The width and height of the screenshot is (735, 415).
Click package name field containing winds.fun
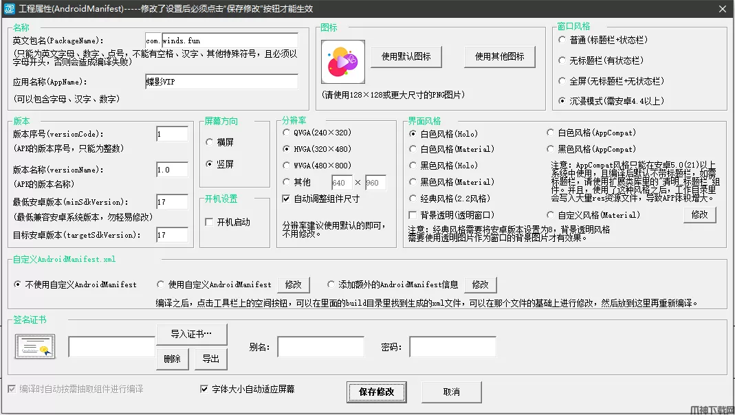[230, 41]
